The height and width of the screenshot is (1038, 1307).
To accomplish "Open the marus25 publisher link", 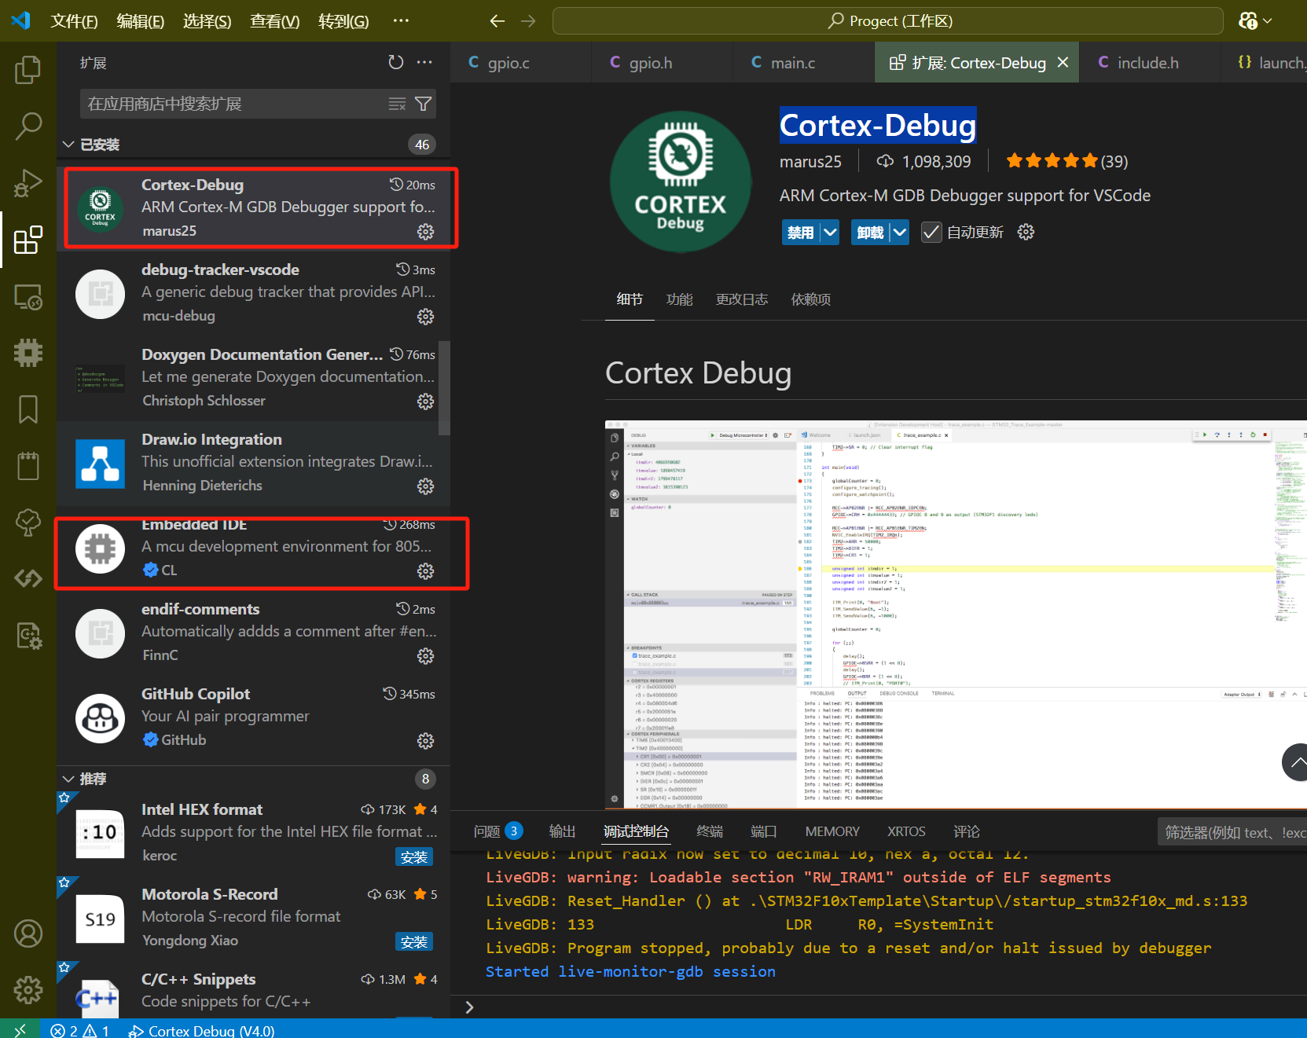I will [810, 161].
